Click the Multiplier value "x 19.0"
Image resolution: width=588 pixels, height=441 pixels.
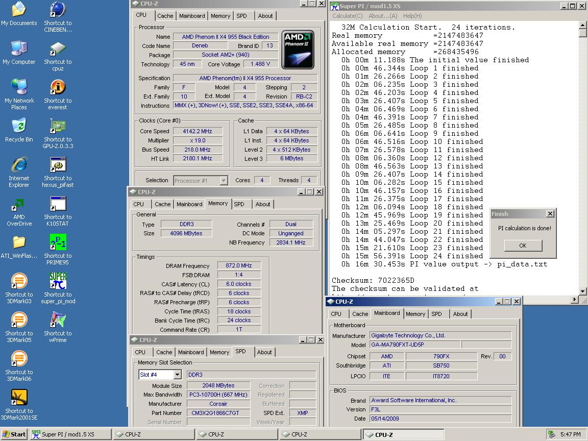(197, 140)
